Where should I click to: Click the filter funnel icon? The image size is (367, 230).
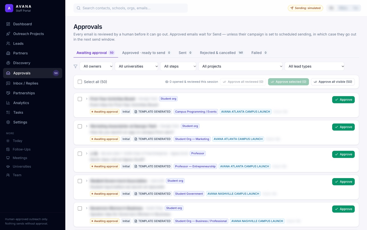tap(76, 67)
